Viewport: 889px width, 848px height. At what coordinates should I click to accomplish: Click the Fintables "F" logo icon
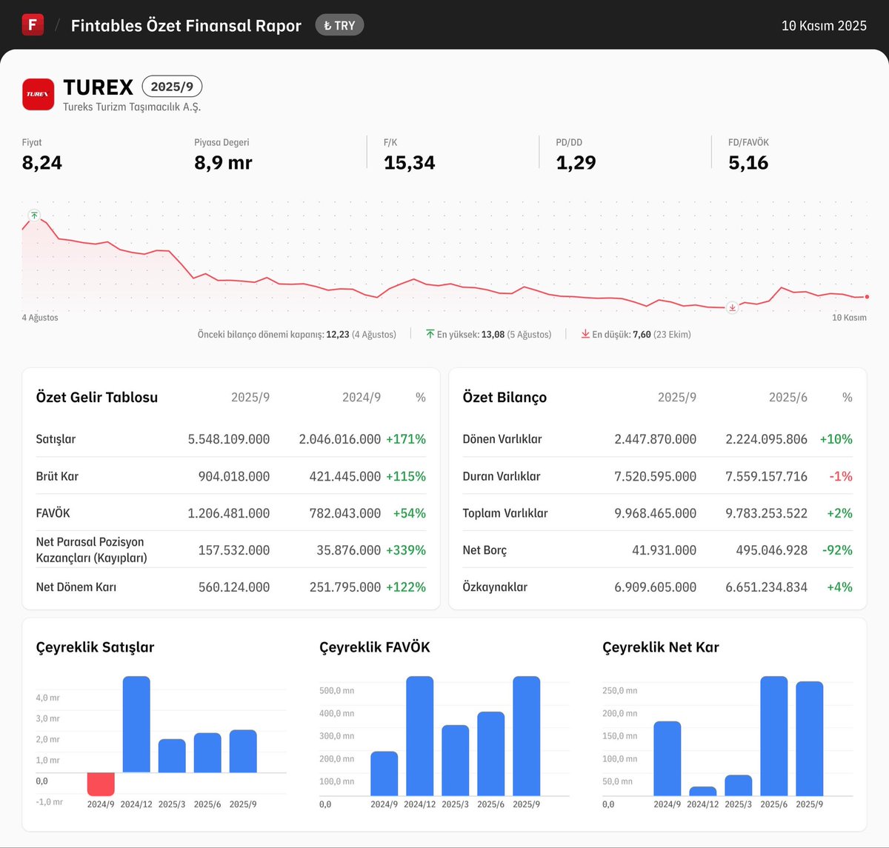click(x=33, y=24)
